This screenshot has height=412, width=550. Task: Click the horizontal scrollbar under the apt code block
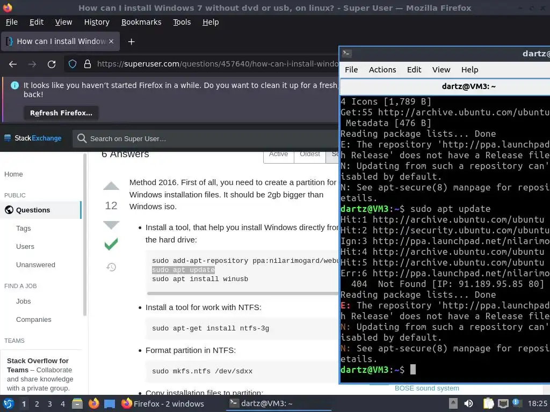243,293
